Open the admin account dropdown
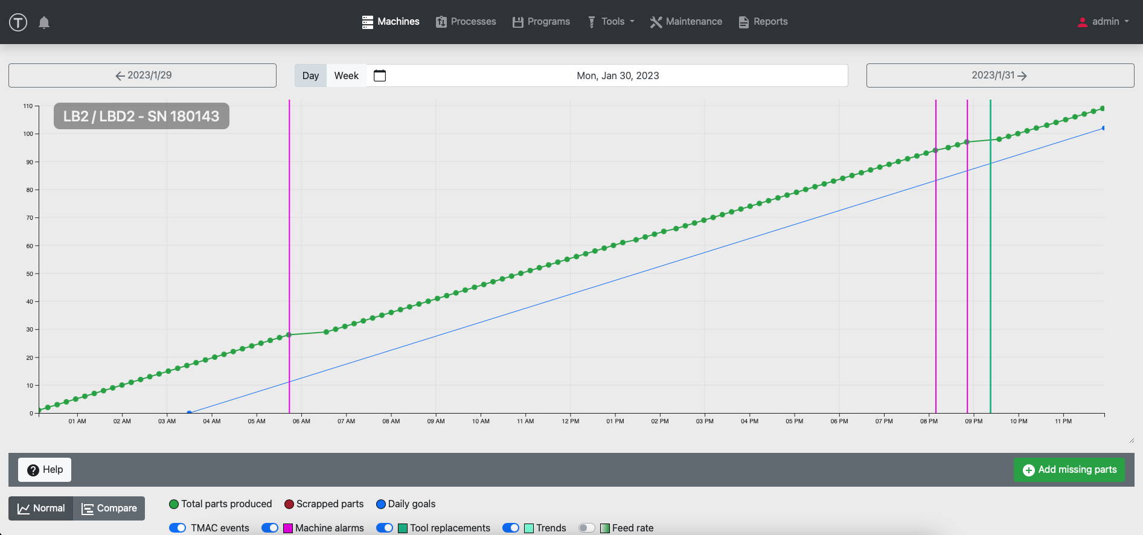This screenshot has width=1143, height=535. point(1103,22)
